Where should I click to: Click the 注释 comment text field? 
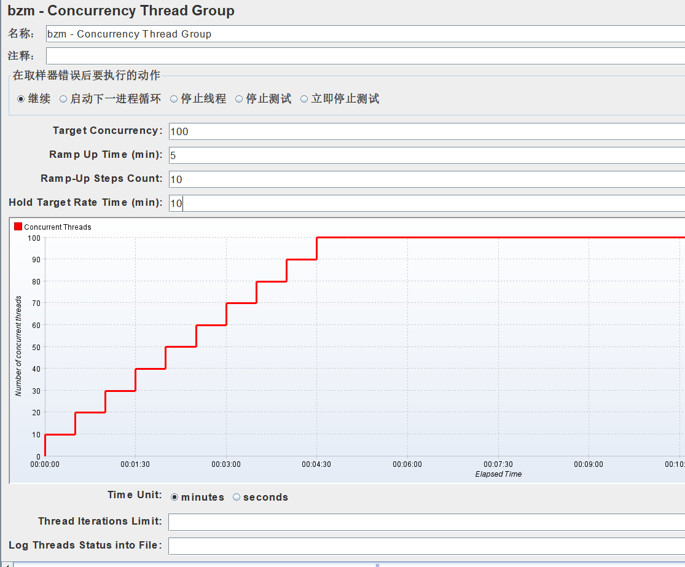coord(246,55)
